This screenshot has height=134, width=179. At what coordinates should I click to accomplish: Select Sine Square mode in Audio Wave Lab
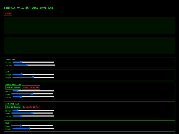point(13,87)
